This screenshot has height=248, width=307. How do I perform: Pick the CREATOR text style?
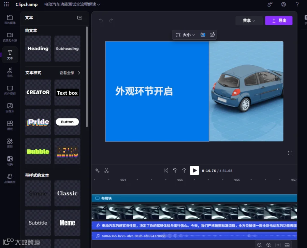[x=38, y=92]
